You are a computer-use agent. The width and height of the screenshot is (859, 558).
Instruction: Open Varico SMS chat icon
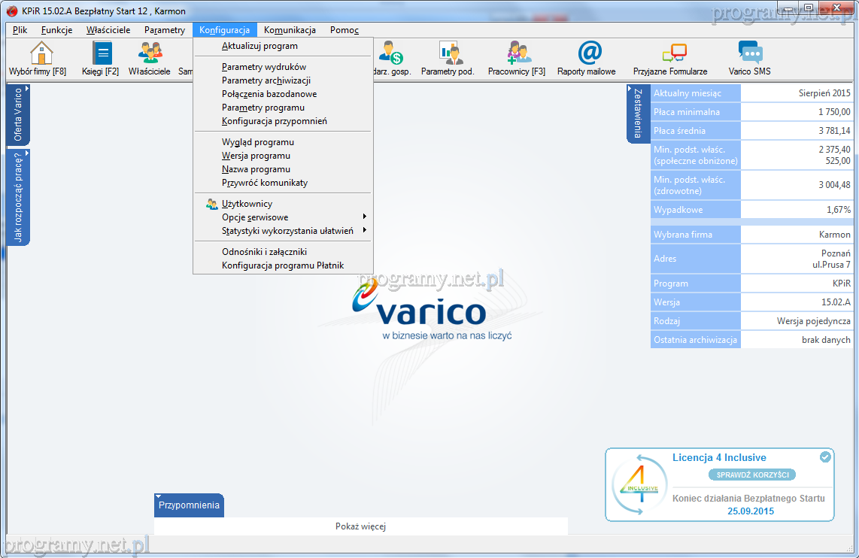tap(749, 53)
